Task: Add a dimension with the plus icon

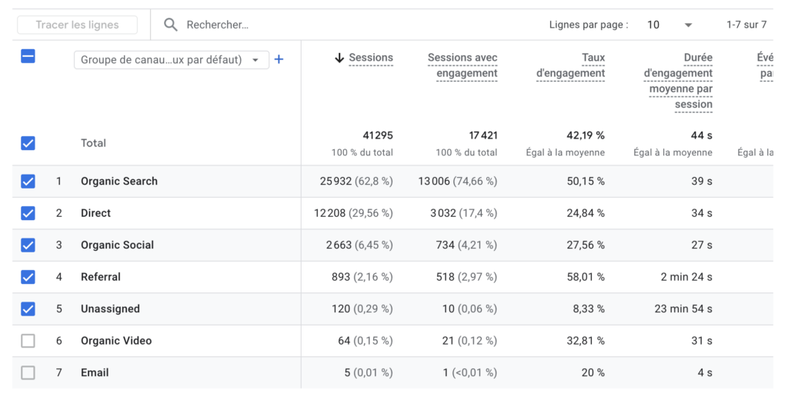Action: pyautogui.click(x=279, y=59)
